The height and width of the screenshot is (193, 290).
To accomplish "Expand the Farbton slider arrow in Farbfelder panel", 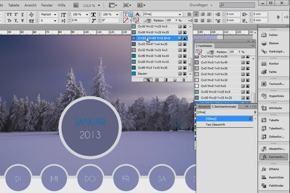I will point(240,52).
